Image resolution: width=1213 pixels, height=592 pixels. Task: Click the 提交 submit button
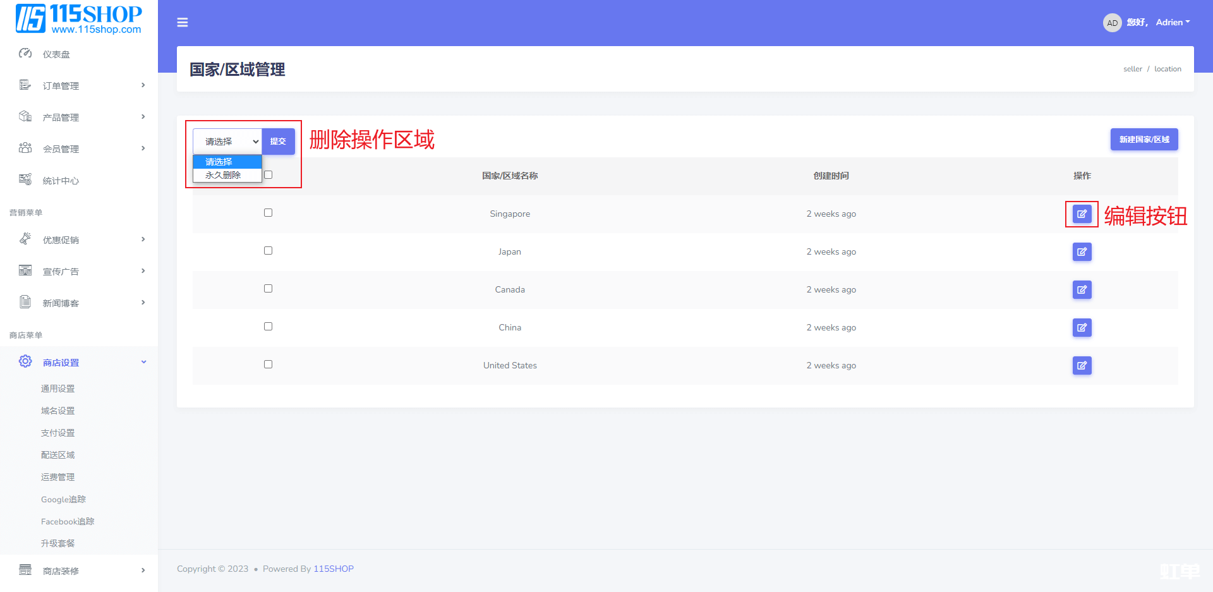click(278, 142)
